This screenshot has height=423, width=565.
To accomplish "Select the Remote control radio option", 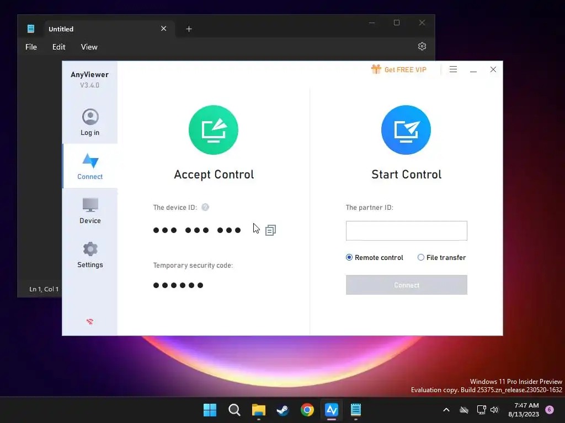I will point(375,258).
